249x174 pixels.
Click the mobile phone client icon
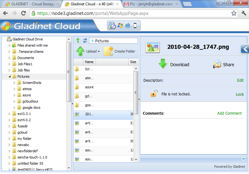[135, 26]
